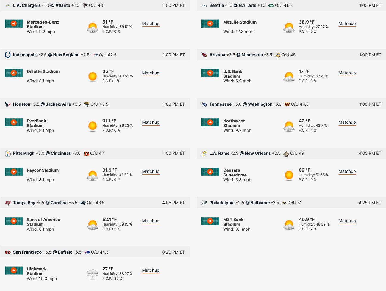Open Matchup for Tennessee at Washington

point(347,122)
